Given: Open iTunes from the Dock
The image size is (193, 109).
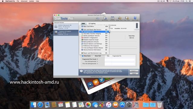Looking at the screenshot, I should (109, 105).
